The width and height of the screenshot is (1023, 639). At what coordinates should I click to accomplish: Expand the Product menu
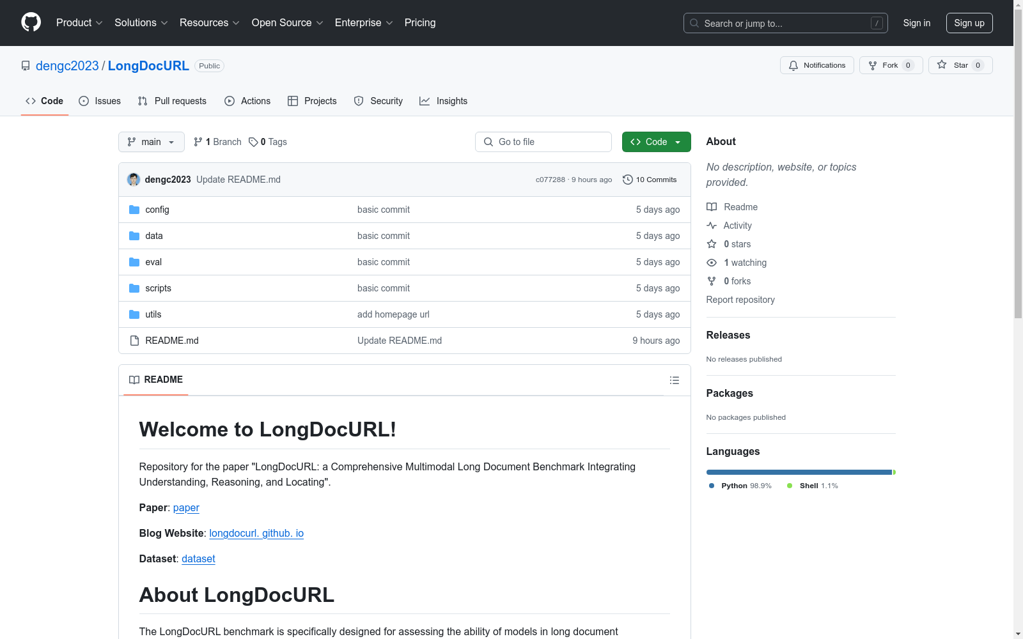click(x=79, y=22)
